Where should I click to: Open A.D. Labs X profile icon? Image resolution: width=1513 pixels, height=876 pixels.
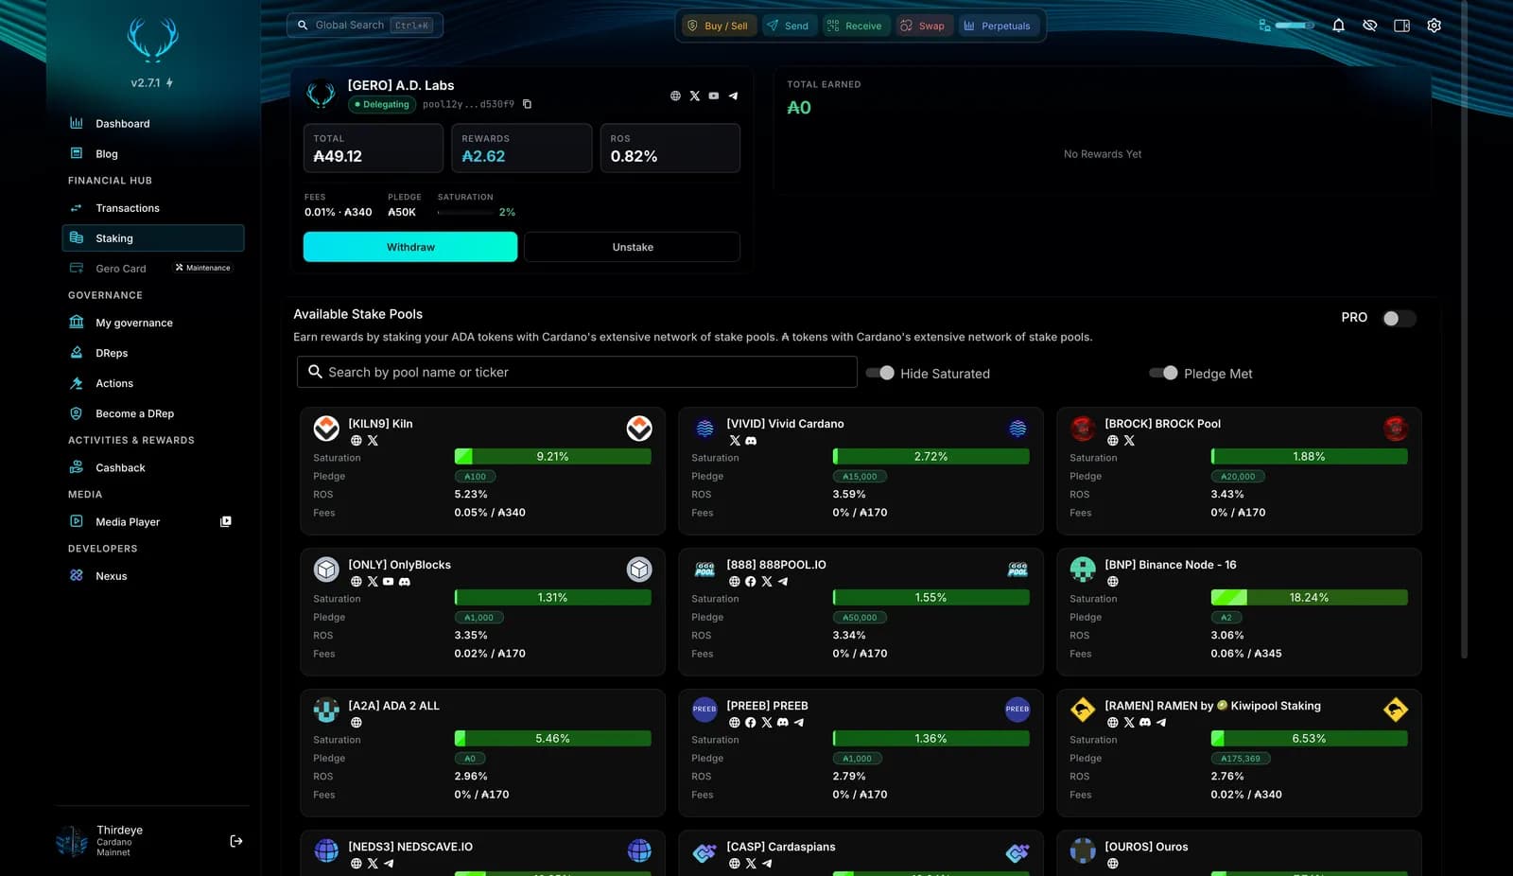pyautogui.click(x=695, y=96)
